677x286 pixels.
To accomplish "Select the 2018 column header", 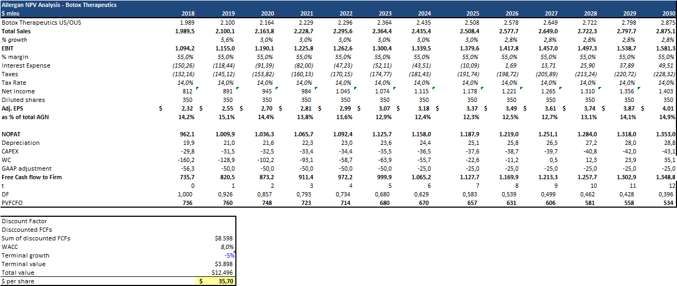I will pos(188,13).
